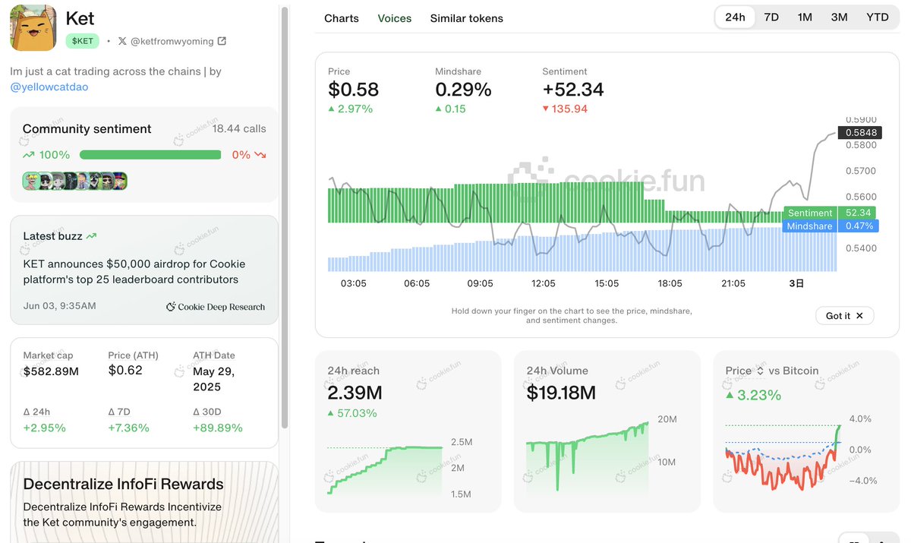Click the $KET ticker badge
Viewport: 911px width, 543px height.
coord(83,41)
